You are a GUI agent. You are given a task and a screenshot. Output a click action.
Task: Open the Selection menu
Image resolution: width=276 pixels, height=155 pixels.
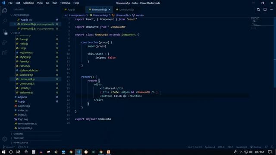click(x=28, y=3)
